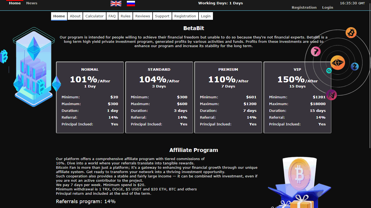Open News in the top bar
Screen dimensions: 371x208
(x=32, y=3)
